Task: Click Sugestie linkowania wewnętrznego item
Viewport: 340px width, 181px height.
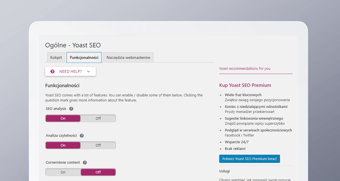Action: [254, 119]
